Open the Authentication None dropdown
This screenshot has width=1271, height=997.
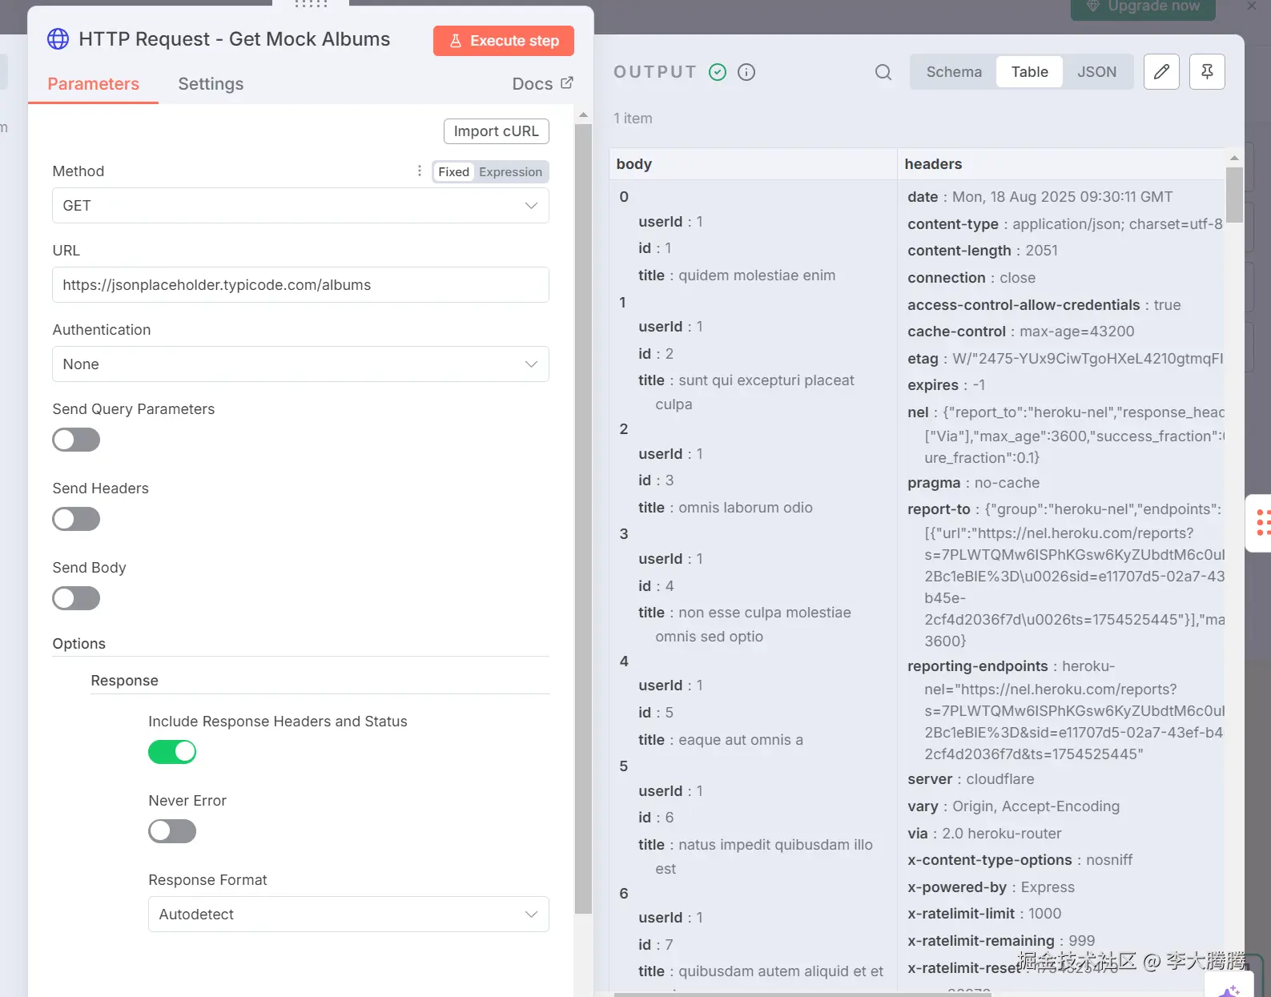[x=300, y=364]
